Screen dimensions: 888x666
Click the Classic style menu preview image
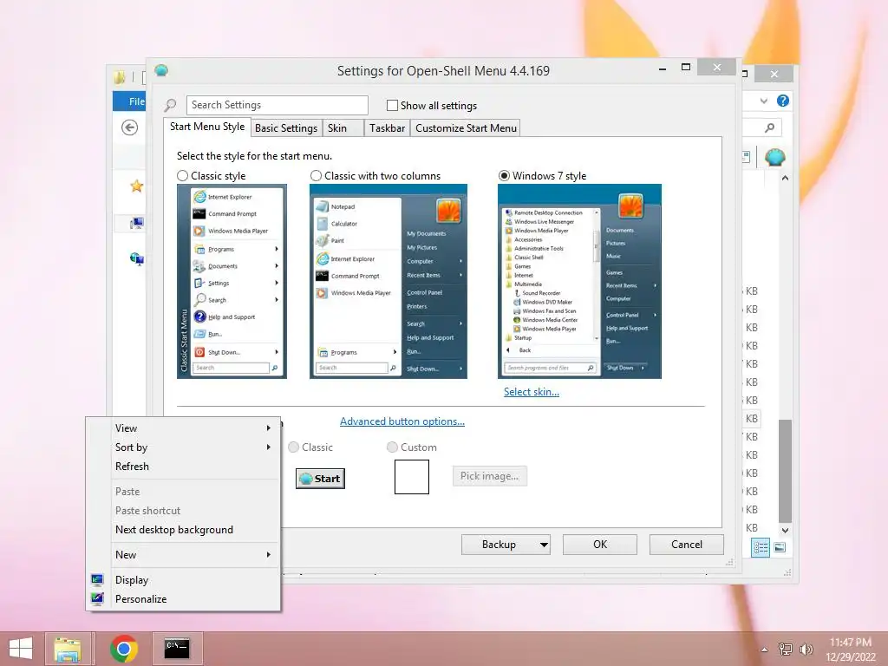pyautogui.click(x=232, y=282)
